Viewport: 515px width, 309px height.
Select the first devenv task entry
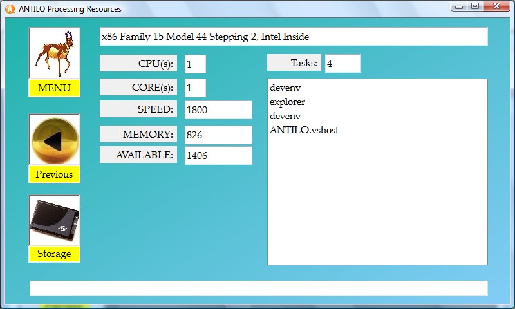285,88
